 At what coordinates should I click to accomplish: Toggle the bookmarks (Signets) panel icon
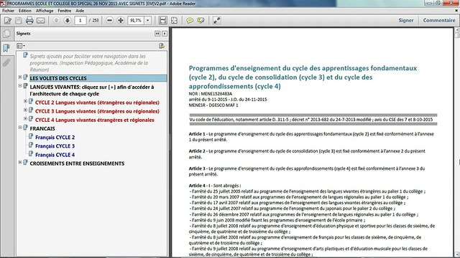(6, 48)
